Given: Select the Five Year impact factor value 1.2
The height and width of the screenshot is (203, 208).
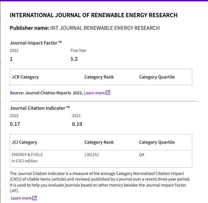Looking at the screenshot, I should [x=74, y=59].
